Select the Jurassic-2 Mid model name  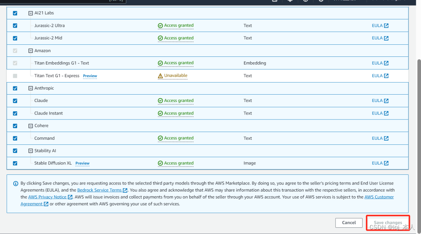[x=48, y=38]
